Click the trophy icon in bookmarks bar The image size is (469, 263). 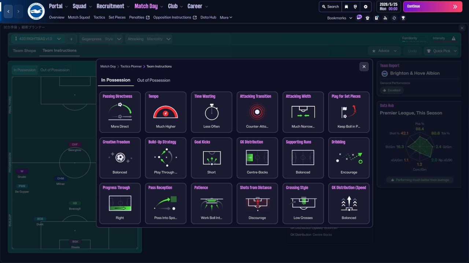point(403,18)
